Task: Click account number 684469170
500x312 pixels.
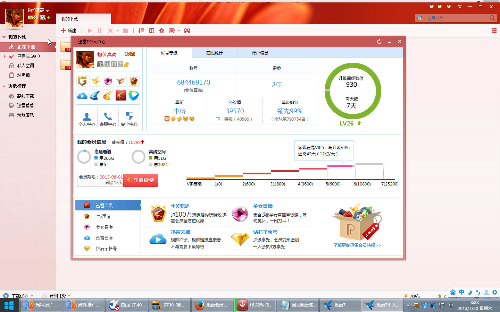Action: click(x=194, y=83)
